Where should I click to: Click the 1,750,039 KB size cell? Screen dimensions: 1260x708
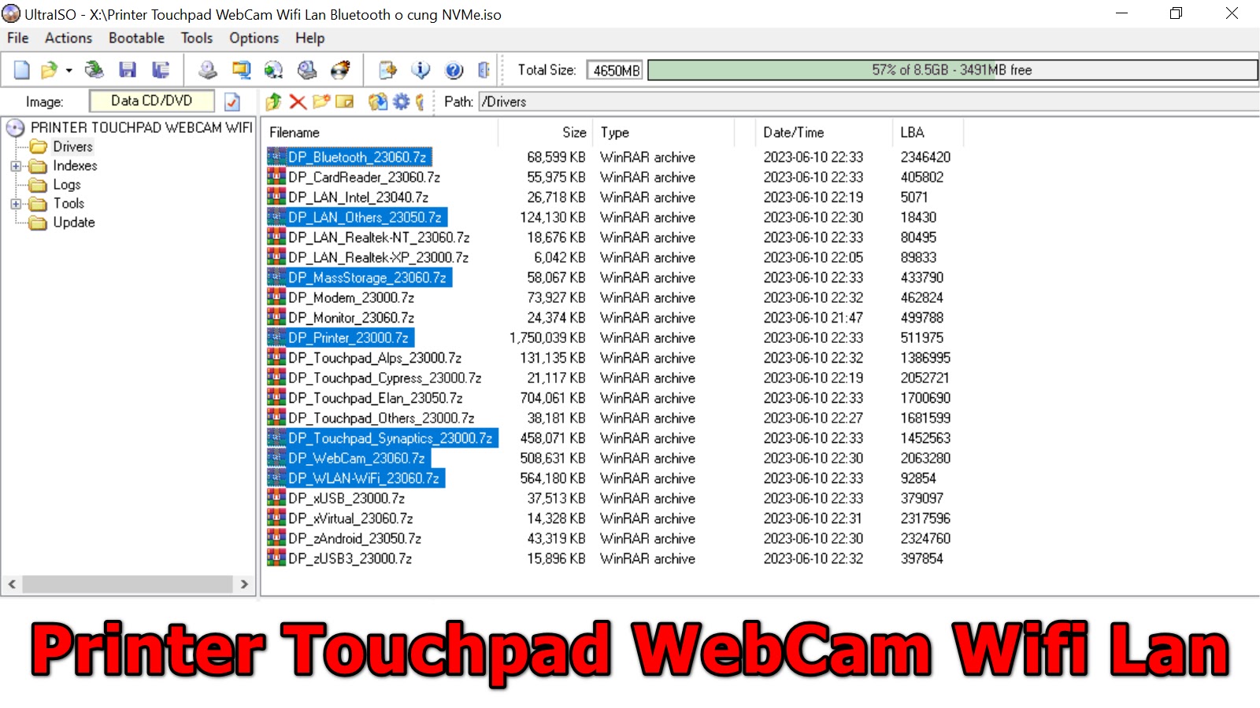[547, 337]
